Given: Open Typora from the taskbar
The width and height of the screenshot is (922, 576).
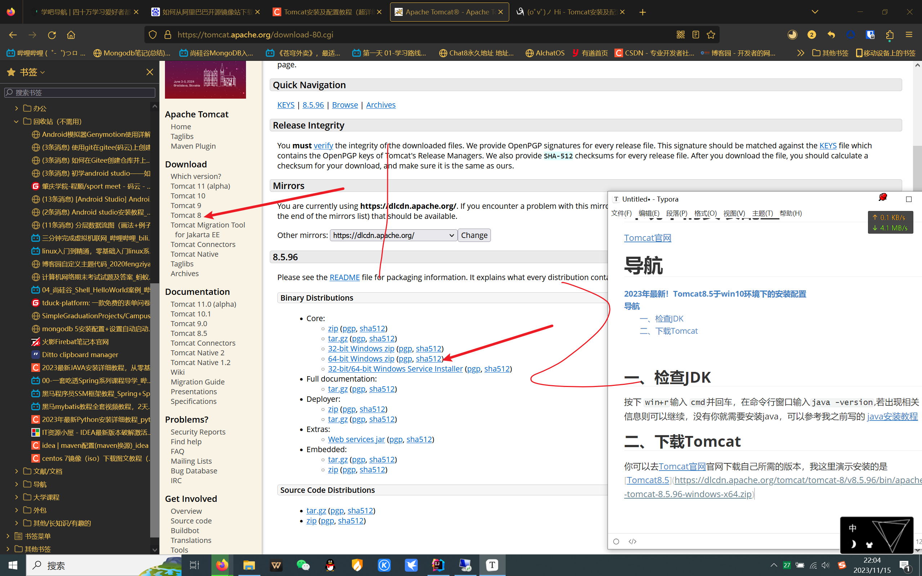Looking at the screenshot, I should [x=492, y=565].
